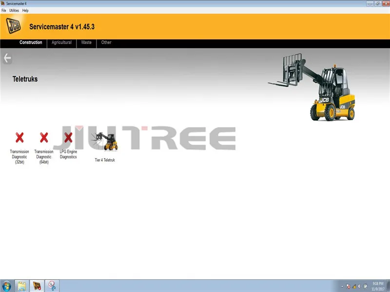
Task: Open Transmission Diagnostic (32bit) tool
Action: 19,148
